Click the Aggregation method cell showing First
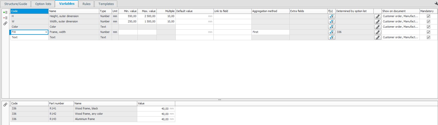This screenshot has height=125, width=438. pyautogui.click(x=270, y=32)
